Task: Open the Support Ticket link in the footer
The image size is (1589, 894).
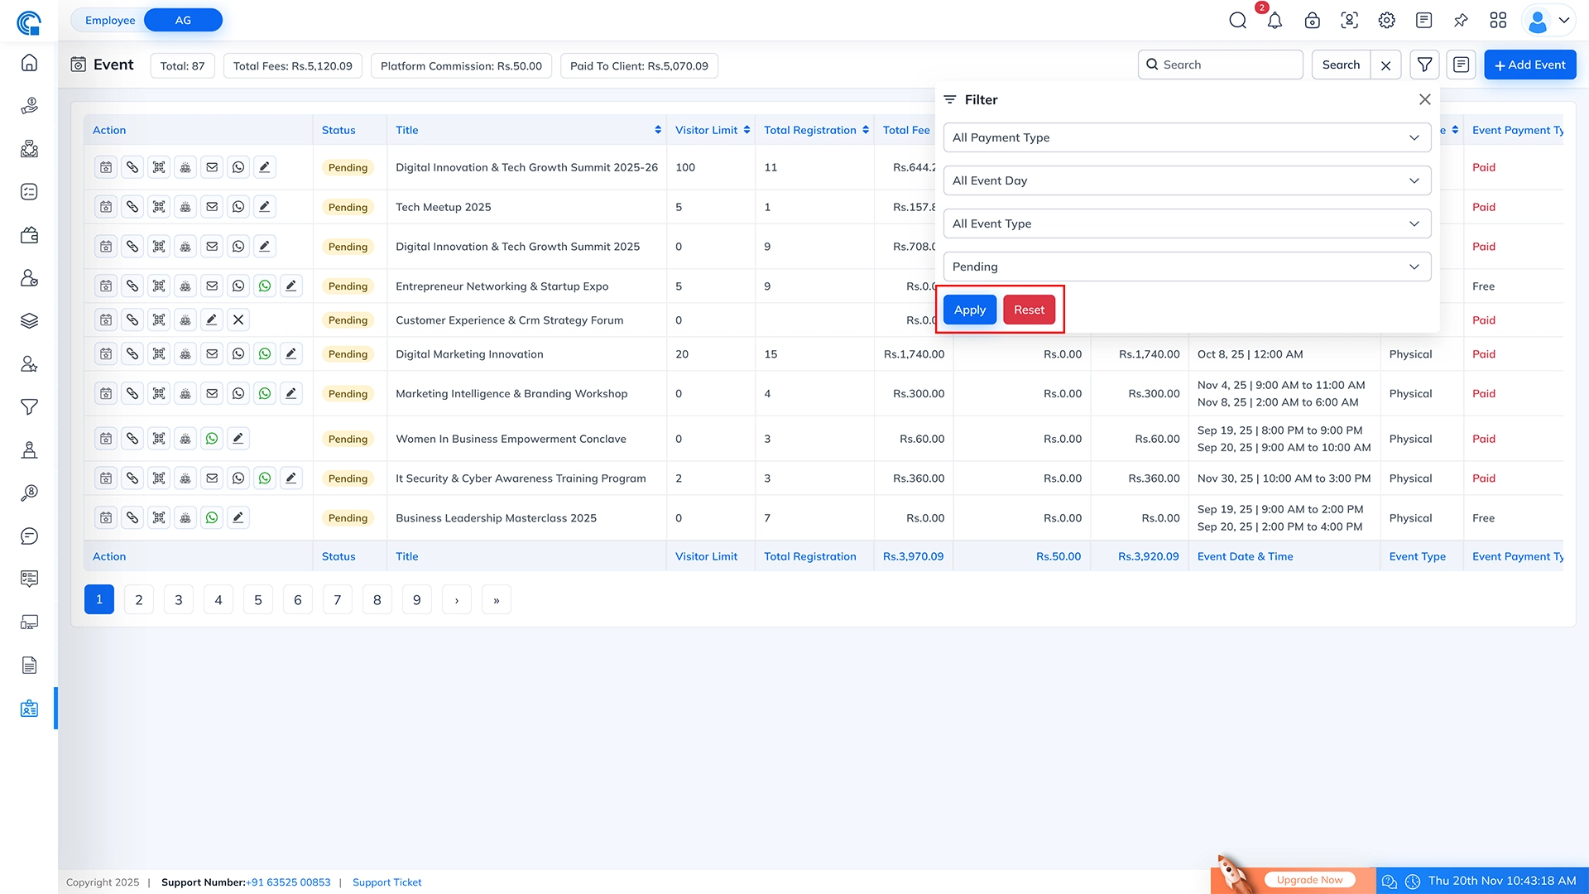Action: [x=386, y=882]
